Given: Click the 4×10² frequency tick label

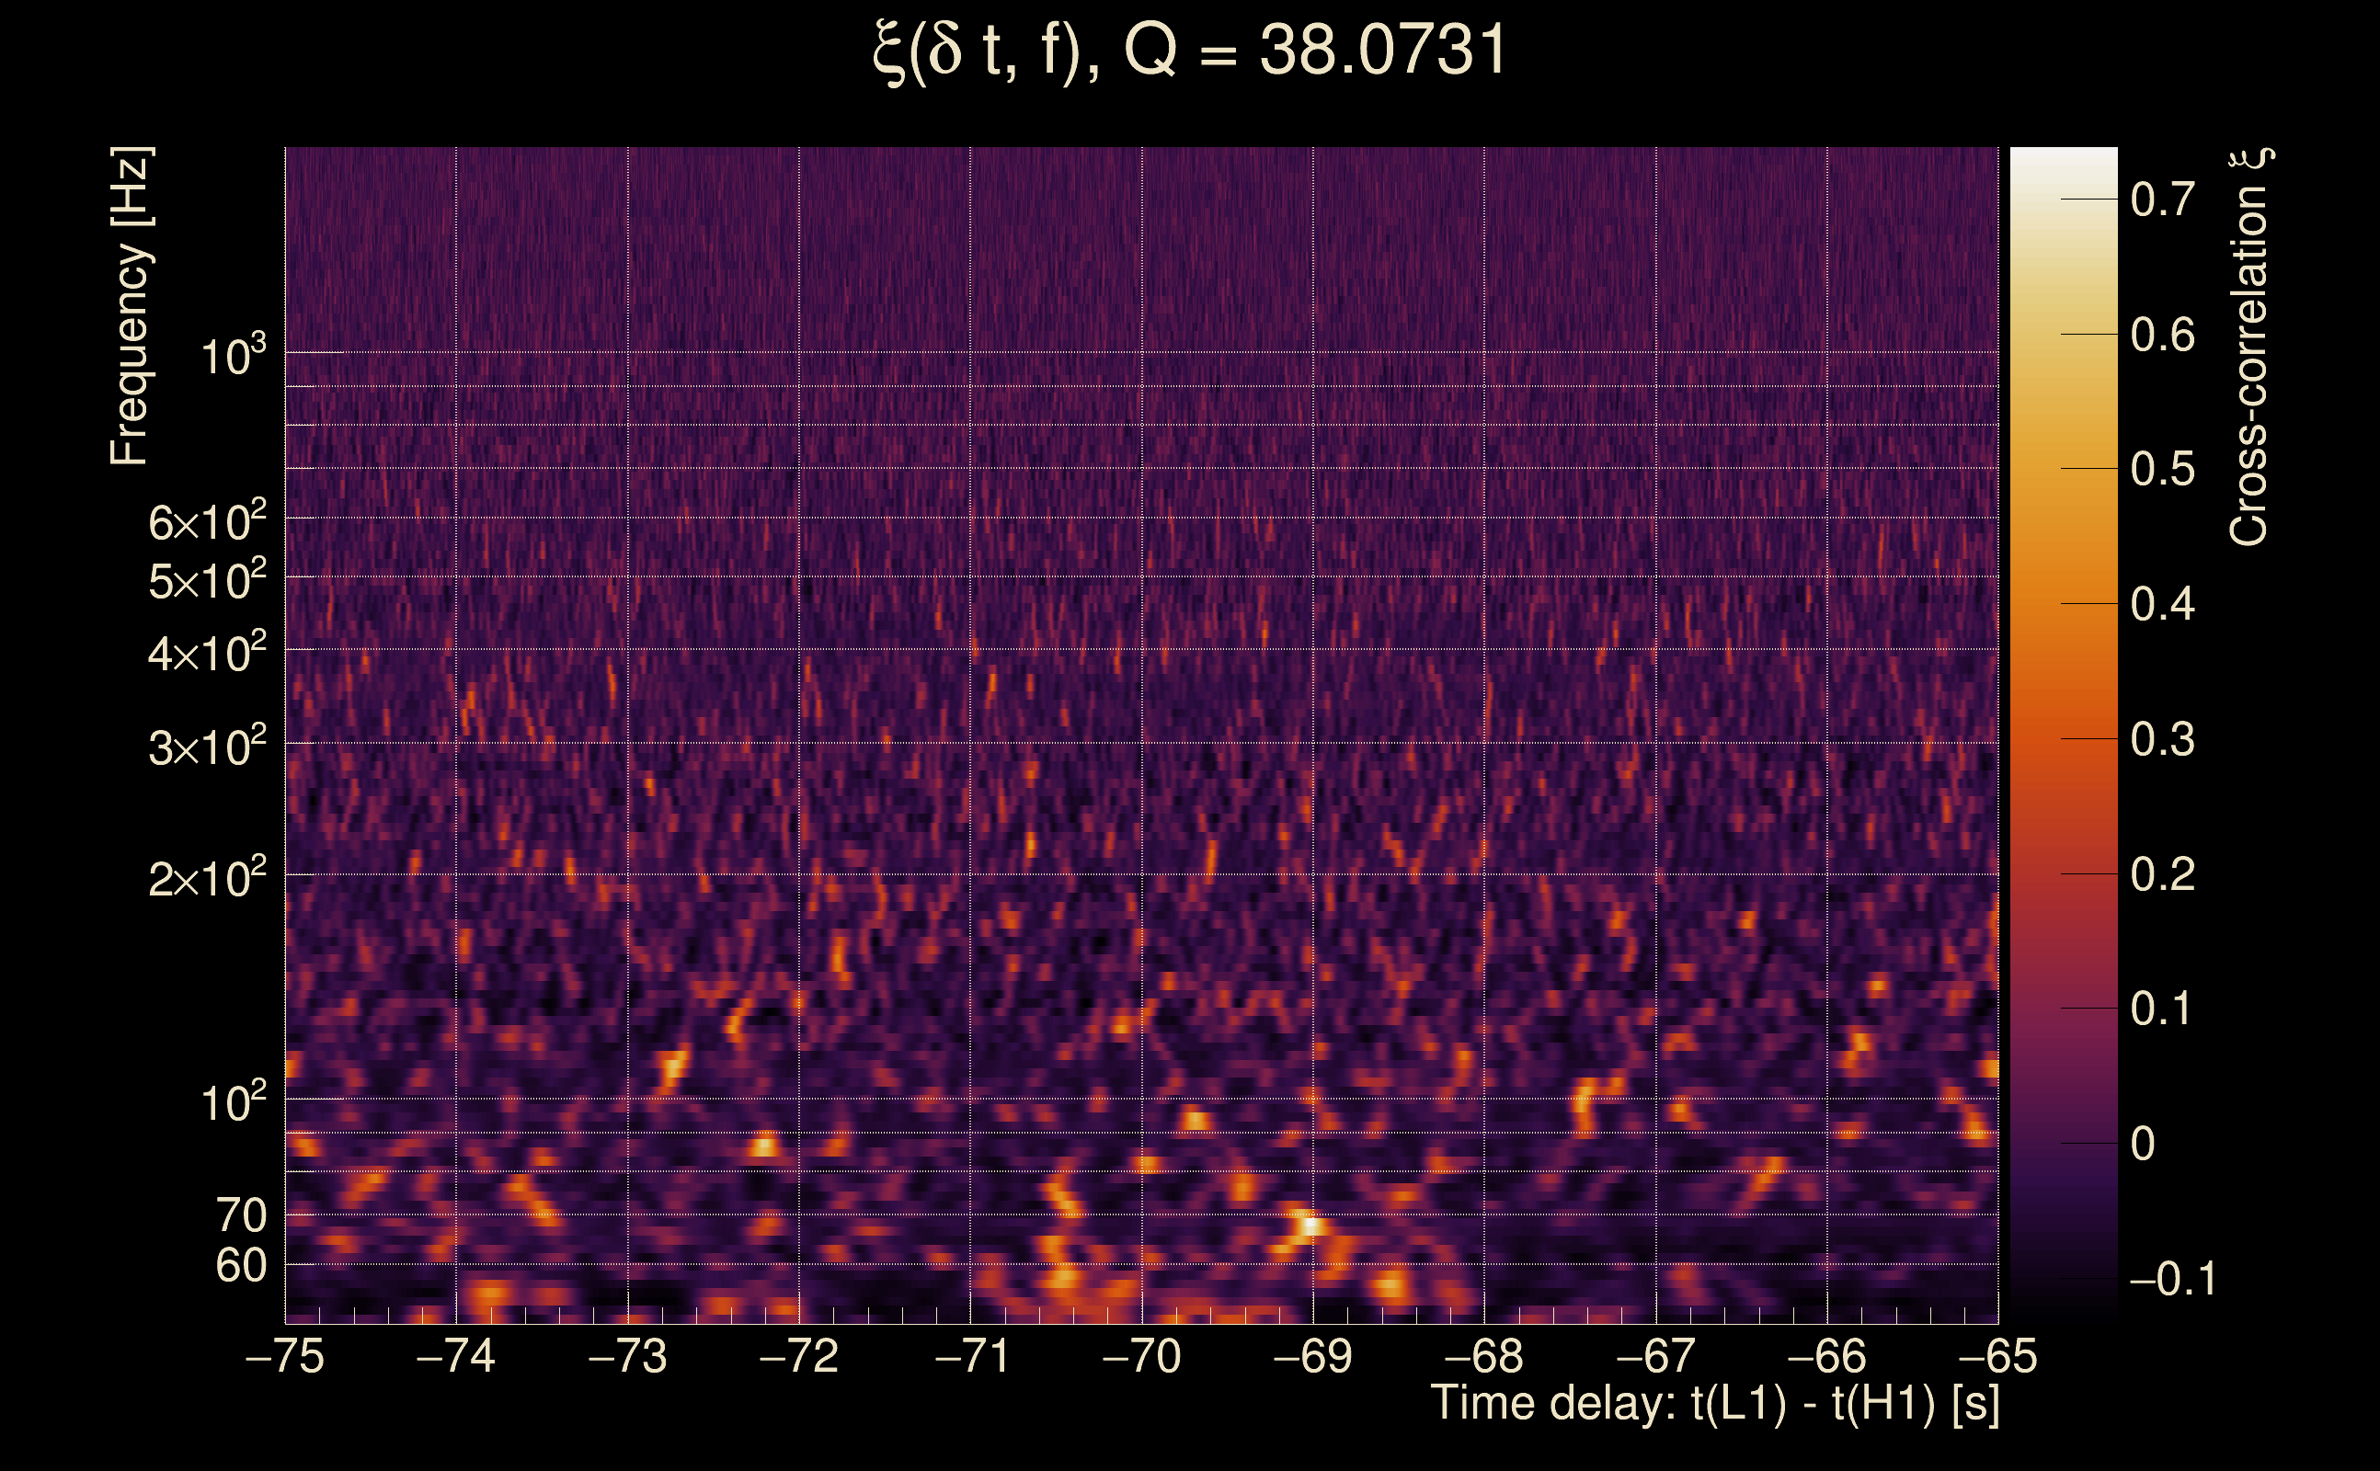Looking at the screenshot, I should (206, 654).
